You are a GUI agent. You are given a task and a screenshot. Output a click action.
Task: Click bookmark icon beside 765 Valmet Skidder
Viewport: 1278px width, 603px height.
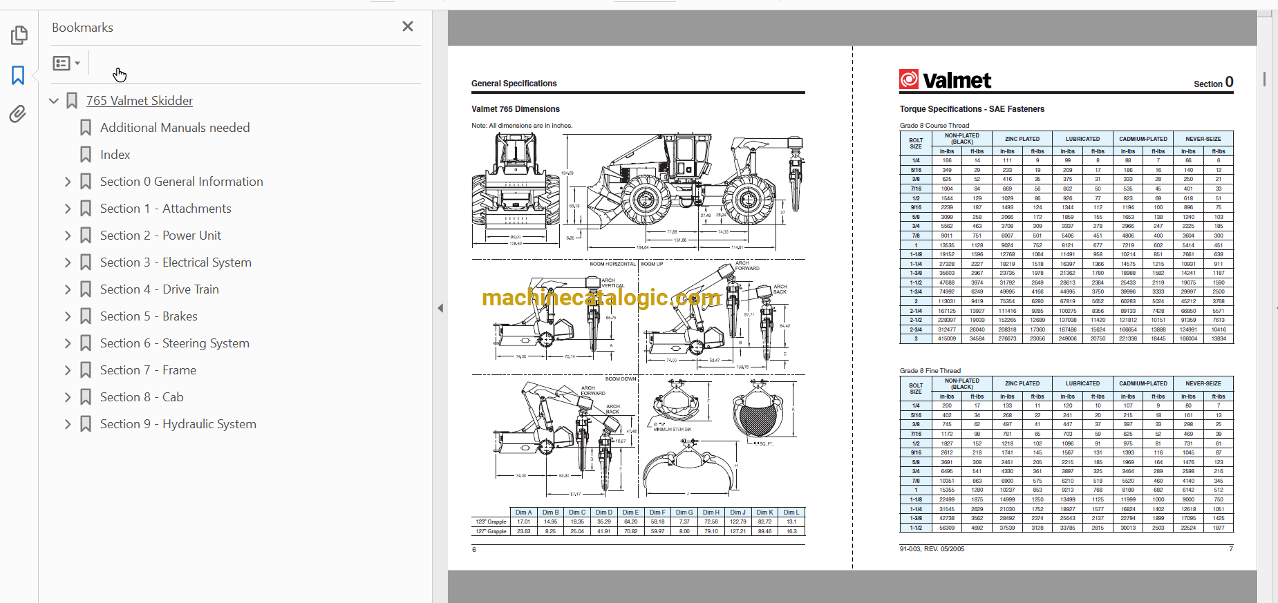pos(72,101)
